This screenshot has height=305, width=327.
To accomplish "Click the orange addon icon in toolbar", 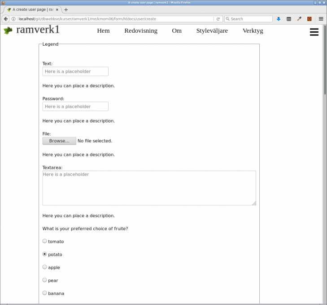I will tap(310, 19).
